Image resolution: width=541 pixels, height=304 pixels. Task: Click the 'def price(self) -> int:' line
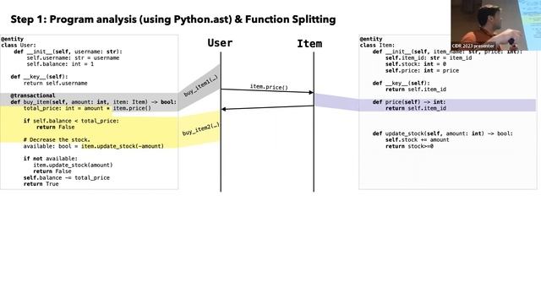409,102
